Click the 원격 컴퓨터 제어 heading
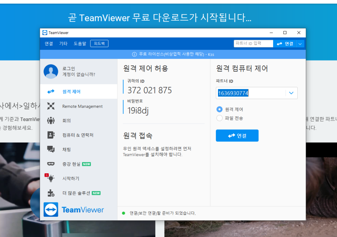The height and width of the screenshot is (237, 337). (x=242, y=69)
